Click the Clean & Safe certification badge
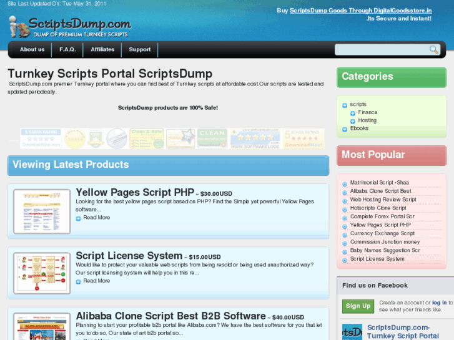Viewport: 454px width, 340px height. click(147, 138)
